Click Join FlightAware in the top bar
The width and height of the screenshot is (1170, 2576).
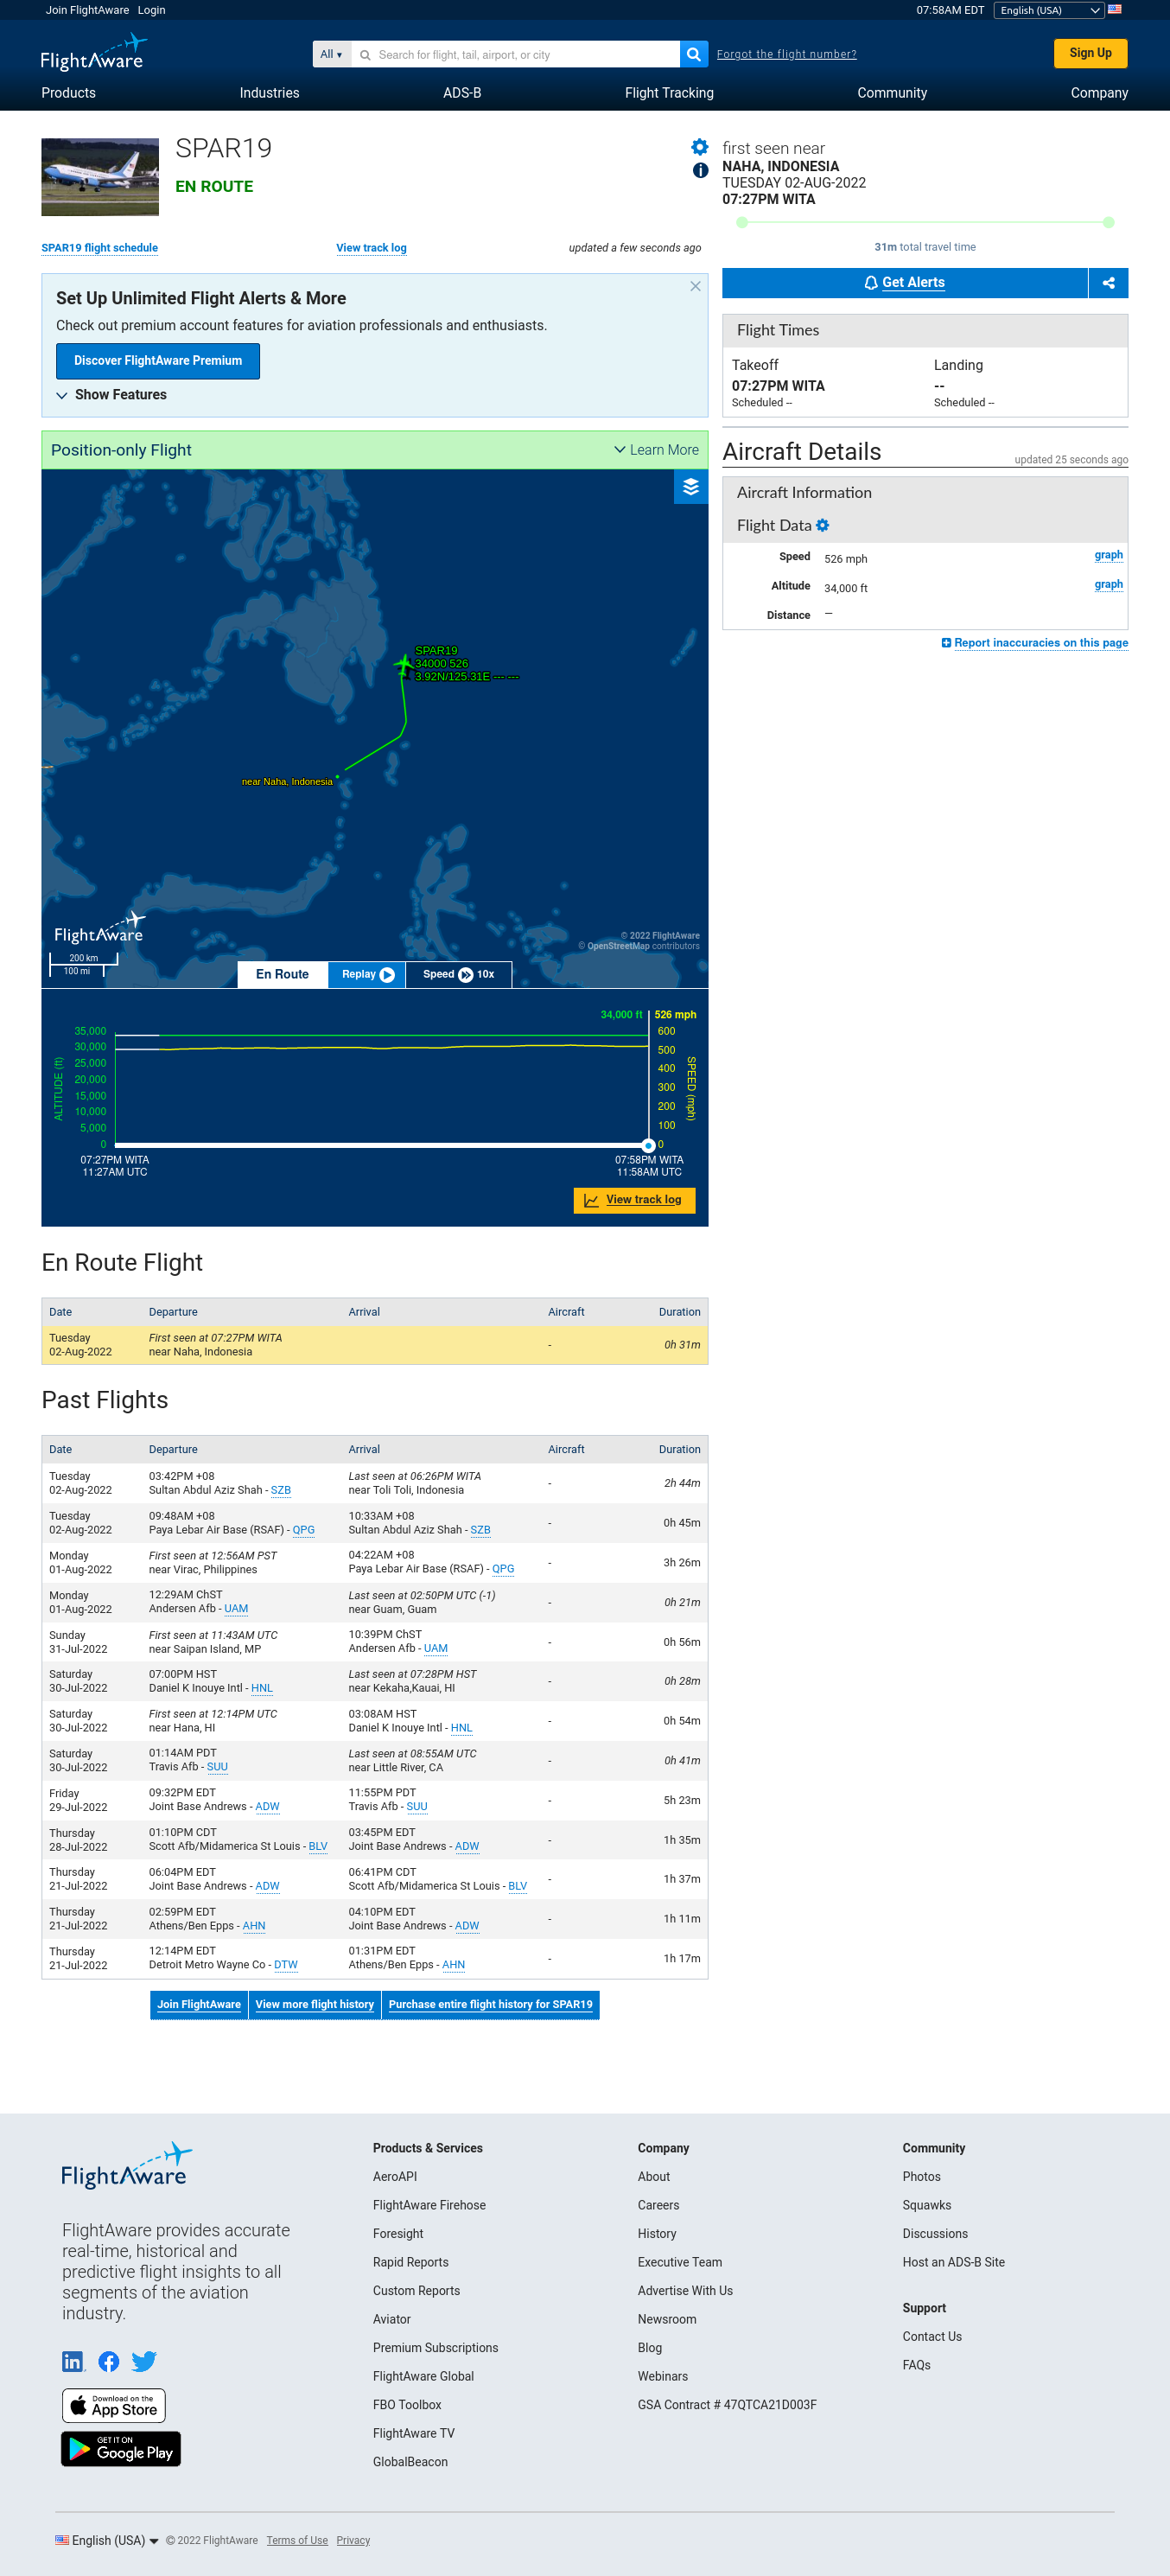click(x=87, y=10)
